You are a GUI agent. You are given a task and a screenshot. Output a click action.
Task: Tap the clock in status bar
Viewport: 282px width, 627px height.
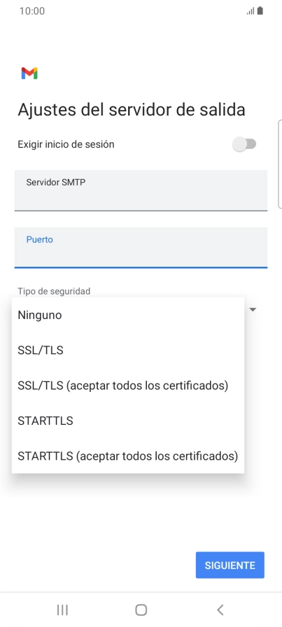(32, 10)
